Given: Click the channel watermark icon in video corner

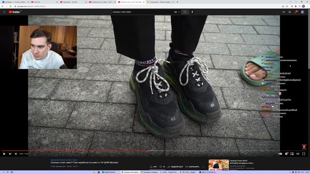Looking at the screenshot, I should [304, 146].
